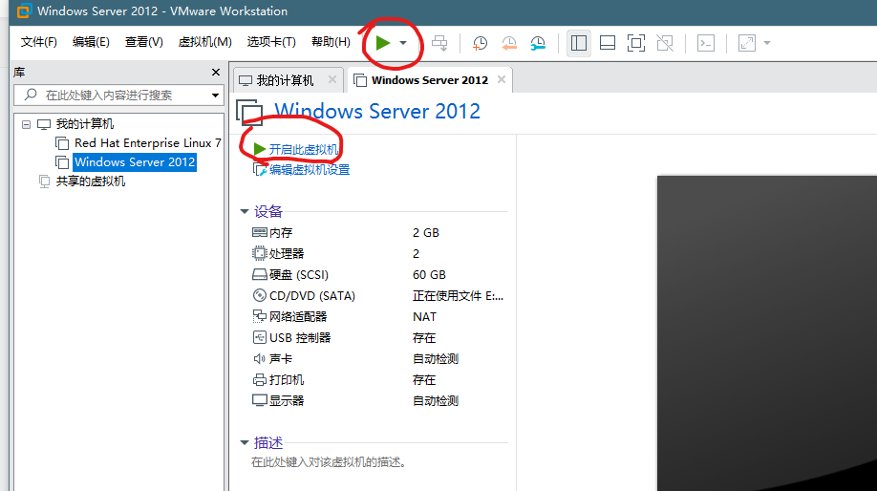877x491 pixels.
Task: Open the 帮助(H) menu
Action: click(331, 42)
